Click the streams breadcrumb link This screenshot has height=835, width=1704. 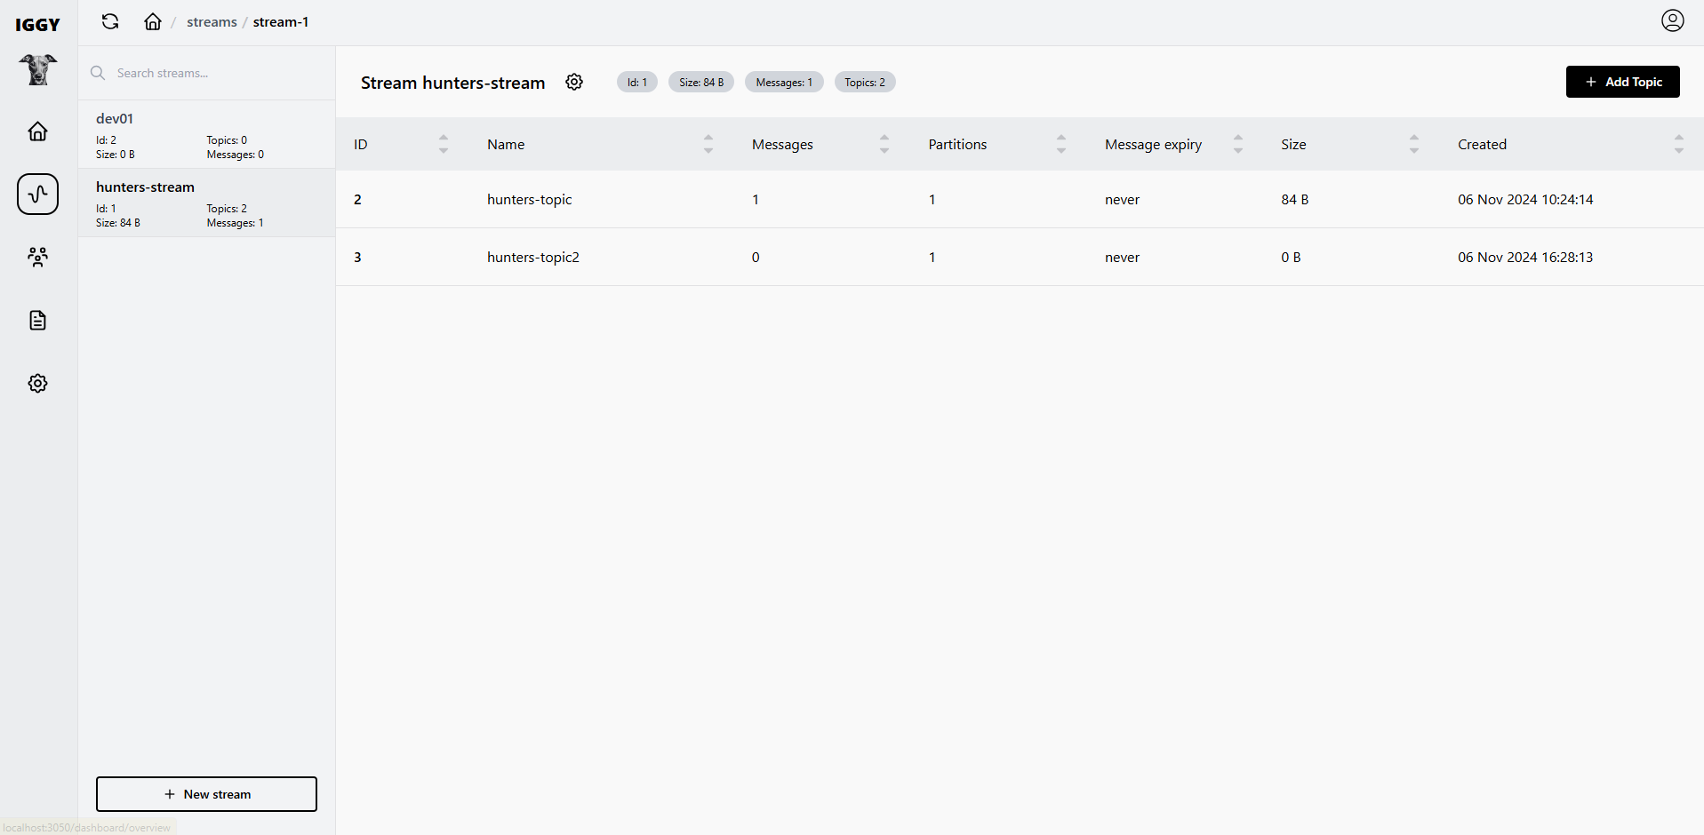click(x=212, y=22)
